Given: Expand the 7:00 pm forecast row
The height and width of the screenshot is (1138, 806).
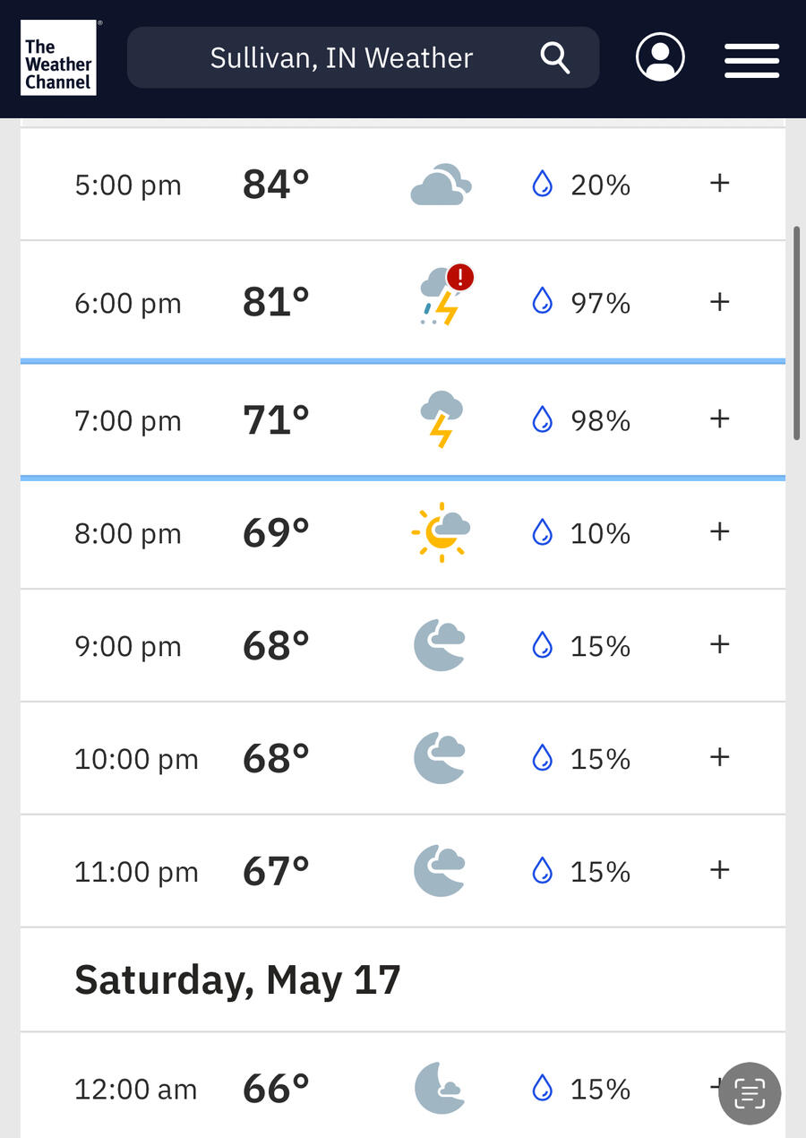Looking at the screenshot, I should coord(719,419).
